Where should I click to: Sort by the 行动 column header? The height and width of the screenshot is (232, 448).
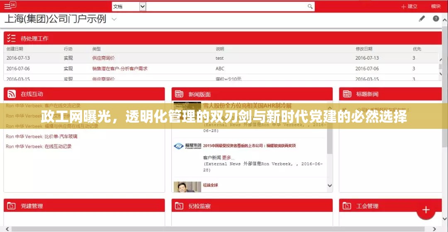[x=68, y=49]
